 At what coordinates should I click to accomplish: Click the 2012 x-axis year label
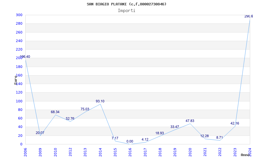point(70,152)
